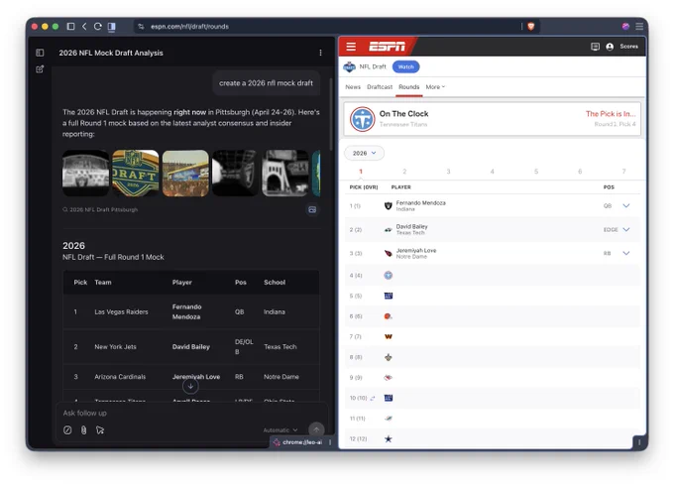Open the ESPN watch screen icon
The height and width of the screenshot is (485, 674).
coord(595,47)
